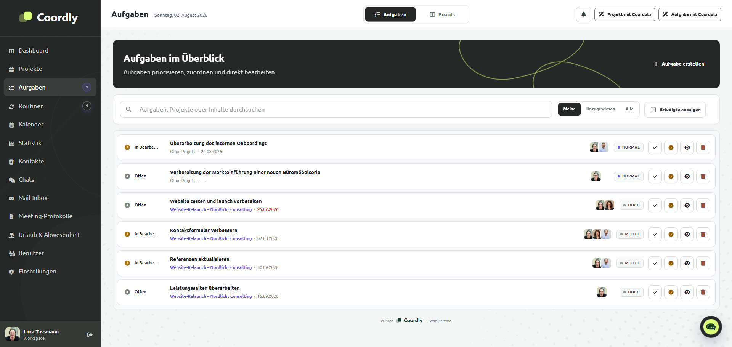Toggle eye icon for 'Vorbereitung der Markteinführung'
732x347 pixels.
point(687,176)
